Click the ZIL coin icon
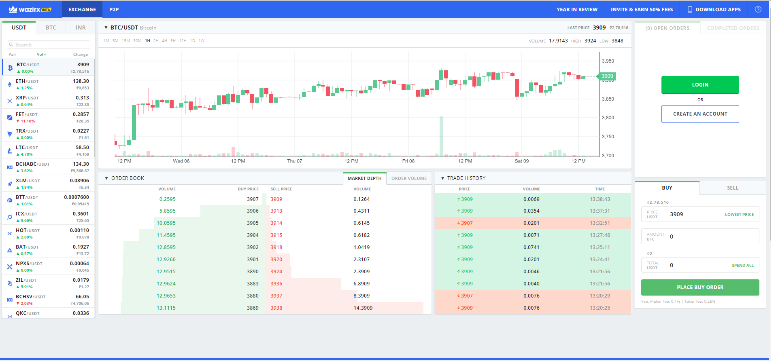The image size is (776, 361). pyautogui.click(x=10, y=283)
